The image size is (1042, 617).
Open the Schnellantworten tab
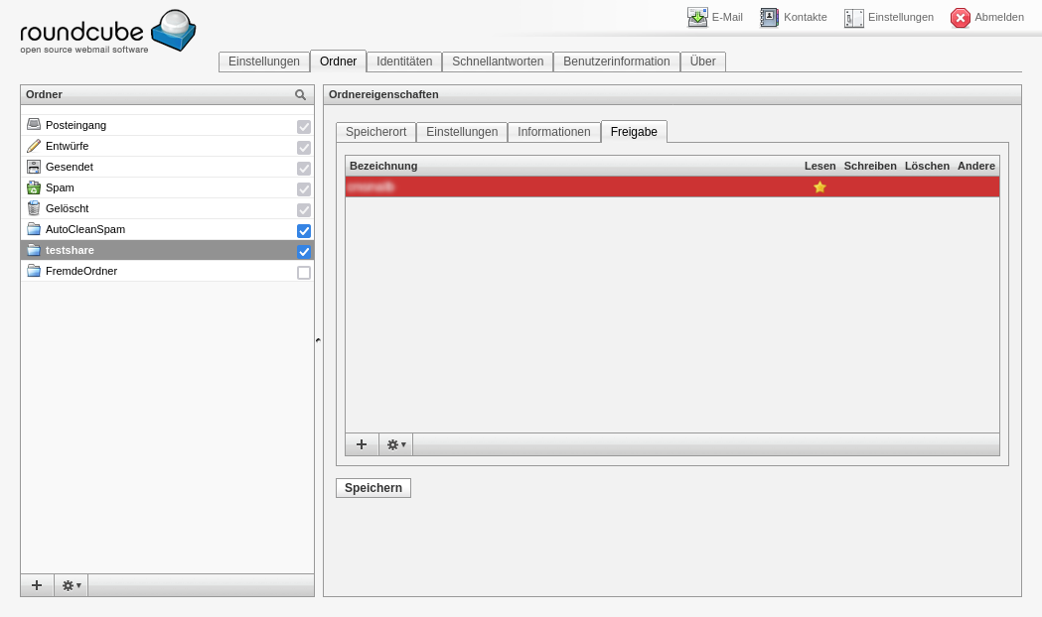[x=497, y=62]
